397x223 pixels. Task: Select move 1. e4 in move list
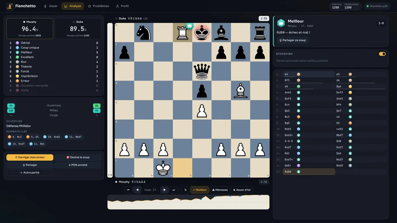[309, 74]
